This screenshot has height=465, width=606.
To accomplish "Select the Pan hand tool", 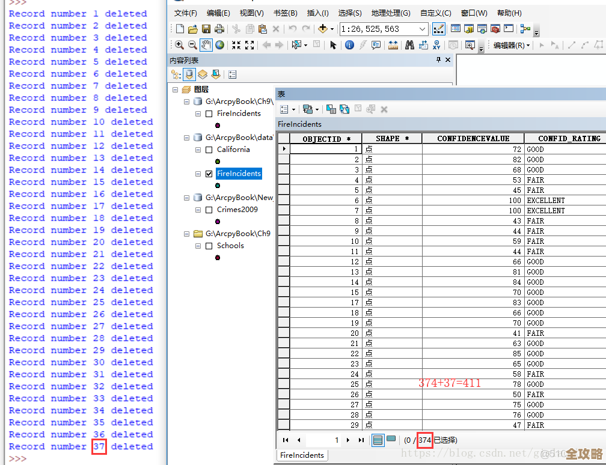I will pos(206,44).
